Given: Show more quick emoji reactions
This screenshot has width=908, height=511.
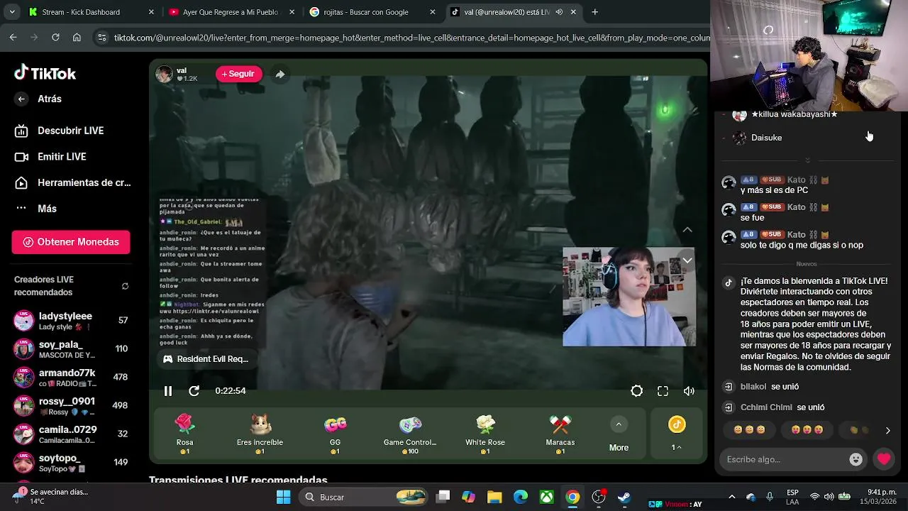Looking at the screenshot, I should pyautogui.click(x=887, y=430).
